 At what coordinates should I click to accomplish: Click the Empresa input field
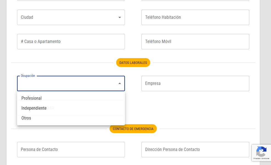tap(195, 83)
